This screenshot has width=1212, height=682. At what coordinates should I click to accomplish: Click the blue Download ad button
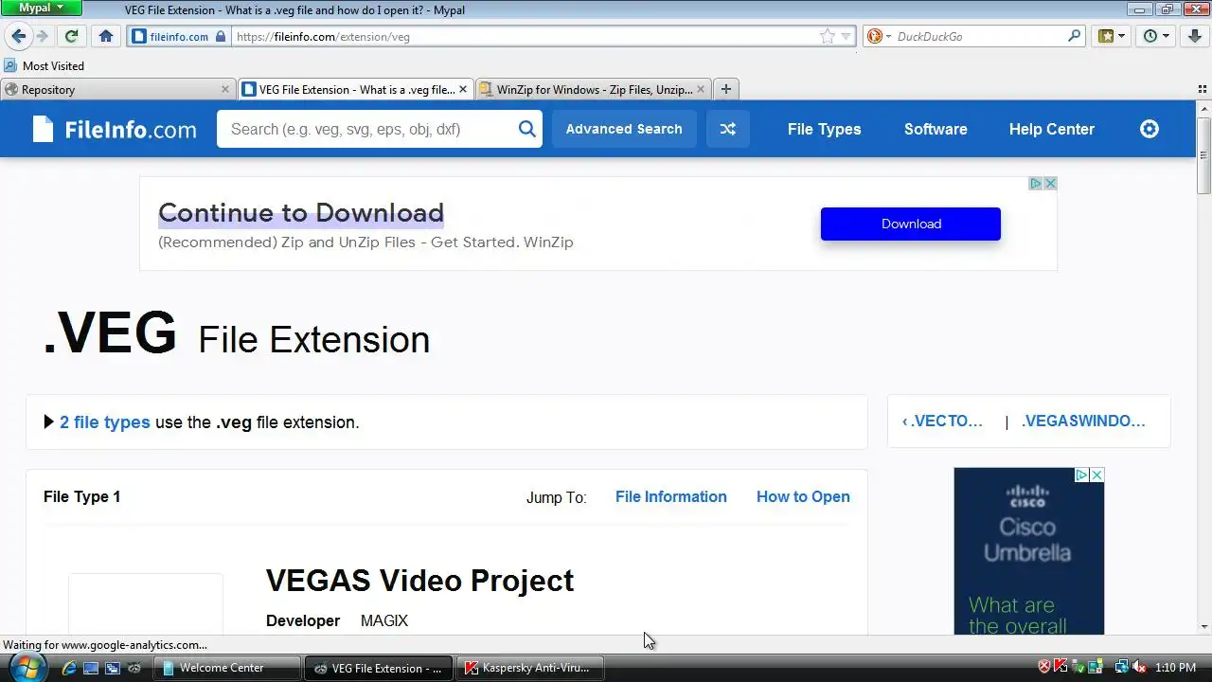click(x=911, y=224)
